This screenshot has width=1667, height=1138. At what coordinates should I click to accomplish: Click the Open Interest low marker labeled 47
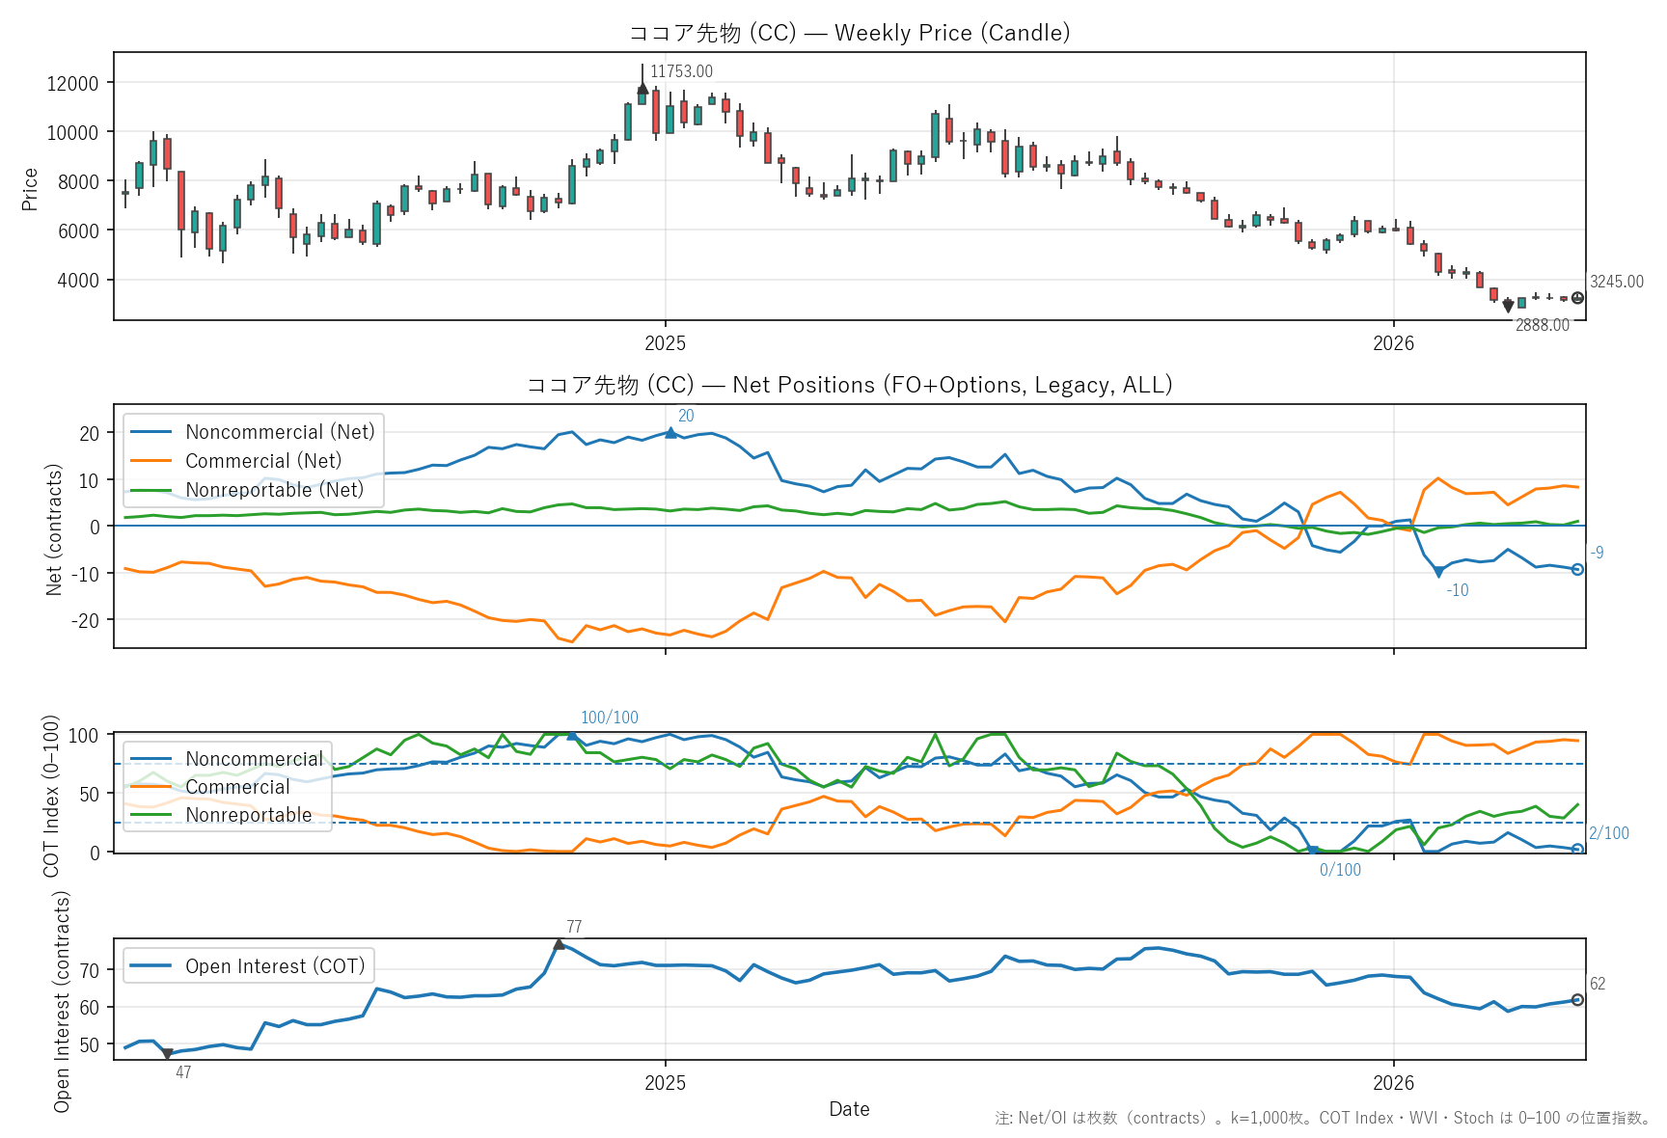pyautogui.click(x=168, y=1054)
